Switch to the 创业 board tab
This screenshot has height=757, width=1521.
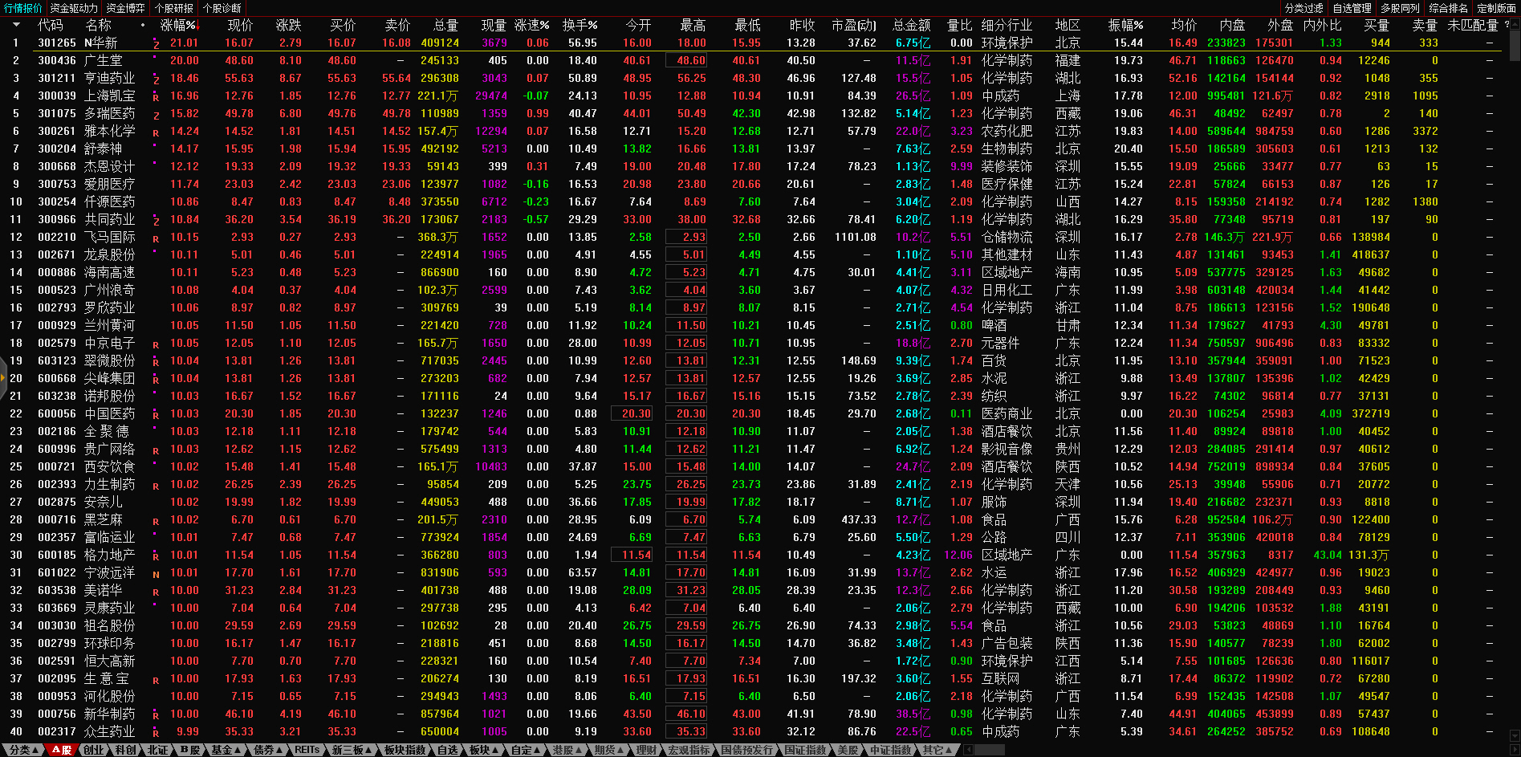[93, 750]
